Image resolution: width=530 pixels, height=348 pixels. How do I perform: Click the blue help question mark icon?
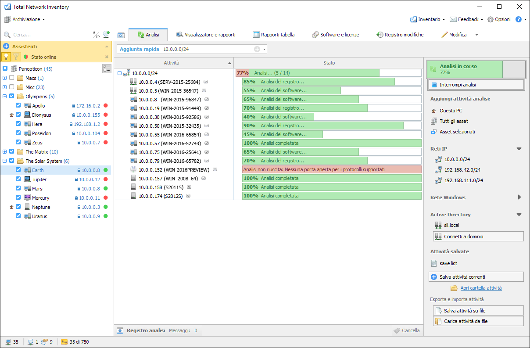click(x=519, y=19)
